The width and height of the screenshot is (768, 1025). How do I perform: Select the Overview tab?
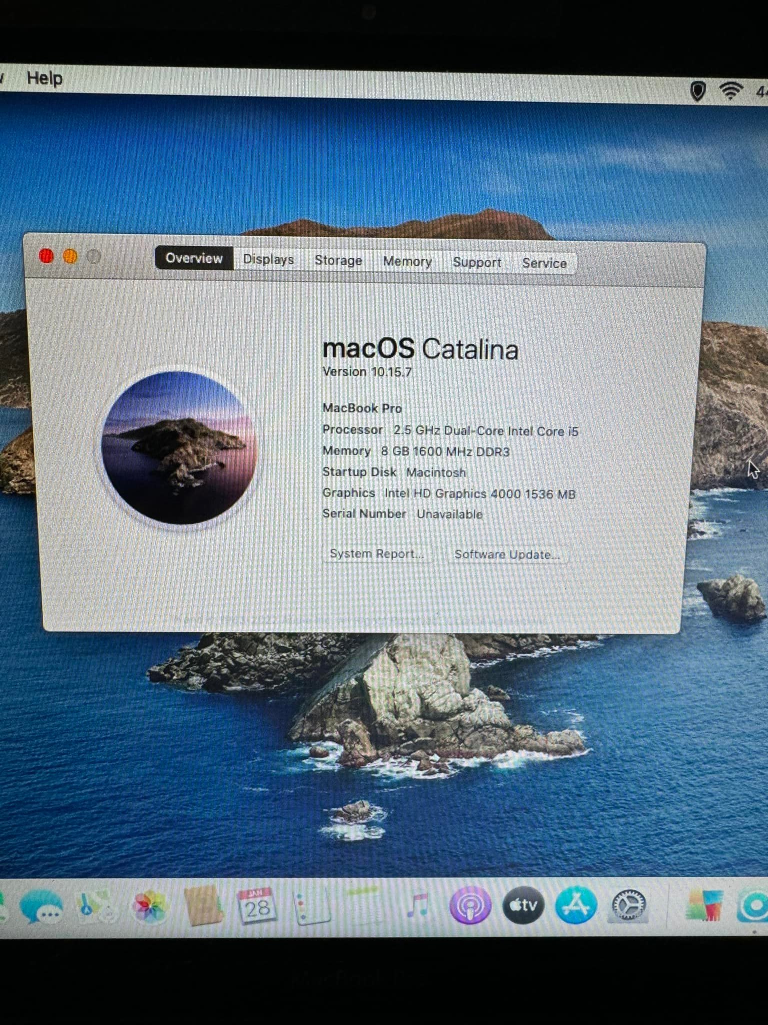[194, 258]
